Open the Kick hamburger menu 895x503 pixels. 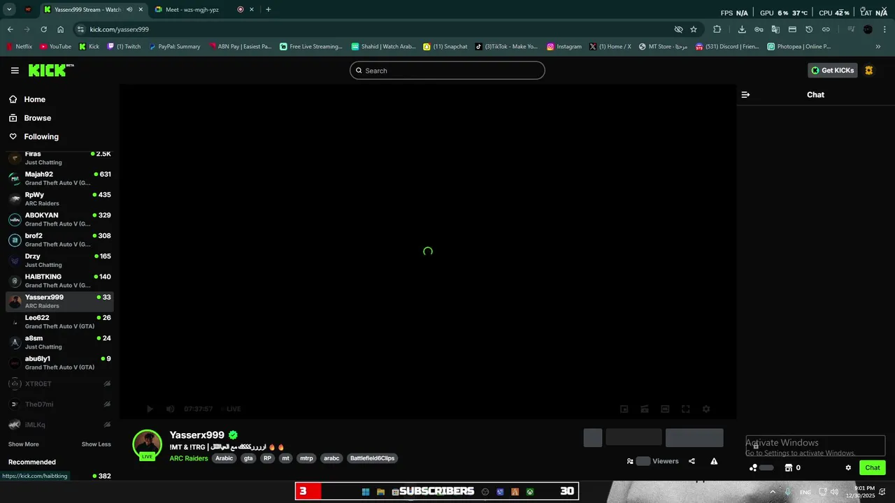pyautogui.click(x=15, y=71)
